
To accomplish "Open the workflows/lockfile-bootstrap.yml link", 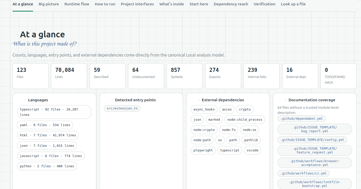I will click(x=315, y=184).
